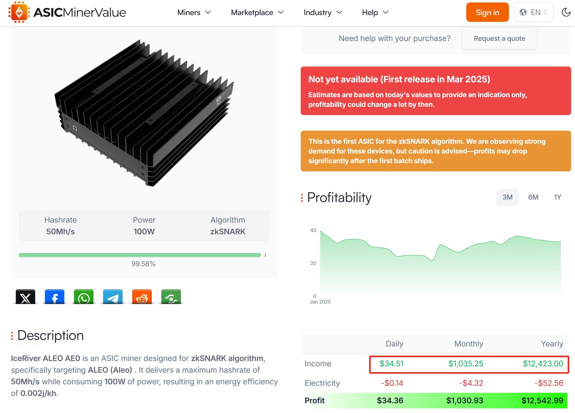Switch the profitability chart to 6M
The height and width of the screenshot is (413, 575).
(x=533, y=197)
